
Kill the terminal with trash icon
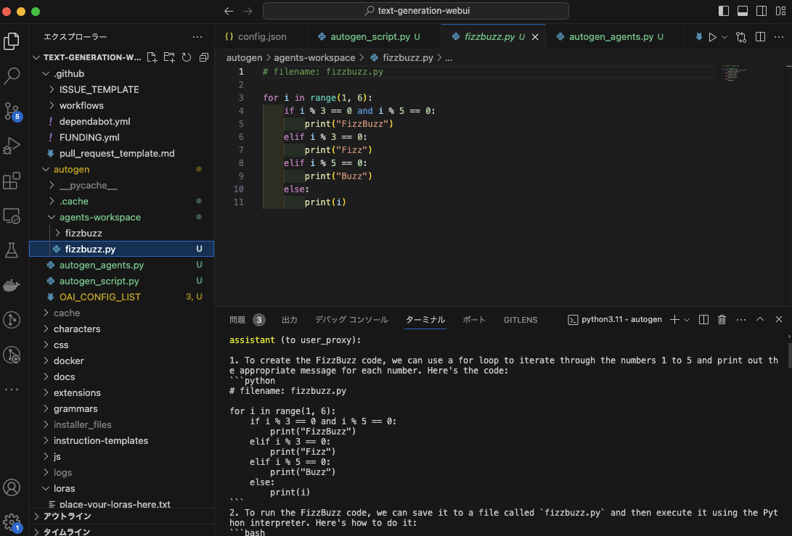(722, 319)
